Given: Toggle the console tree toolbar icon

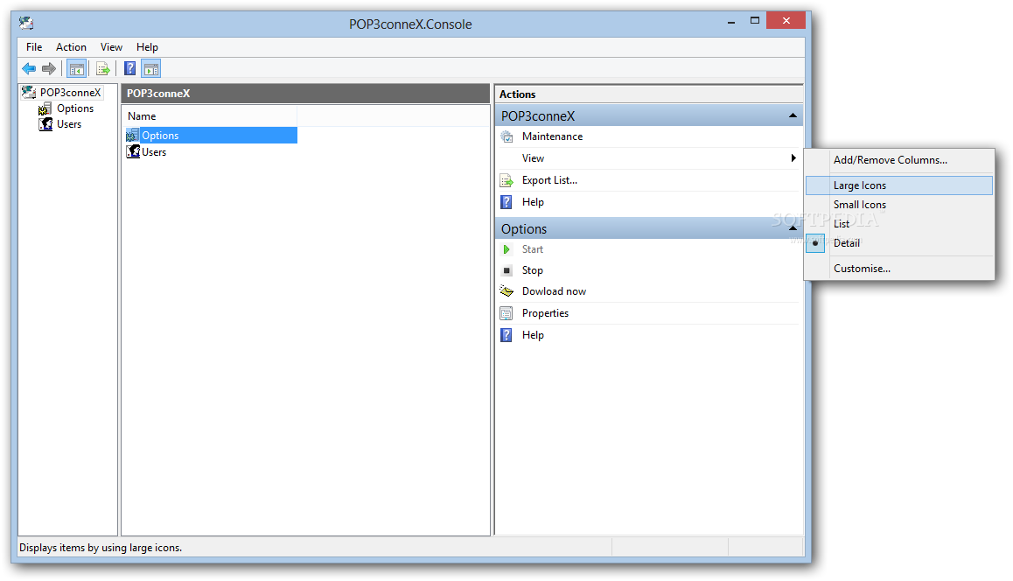Looking at the screenshot, I should [x=77, y=68].
